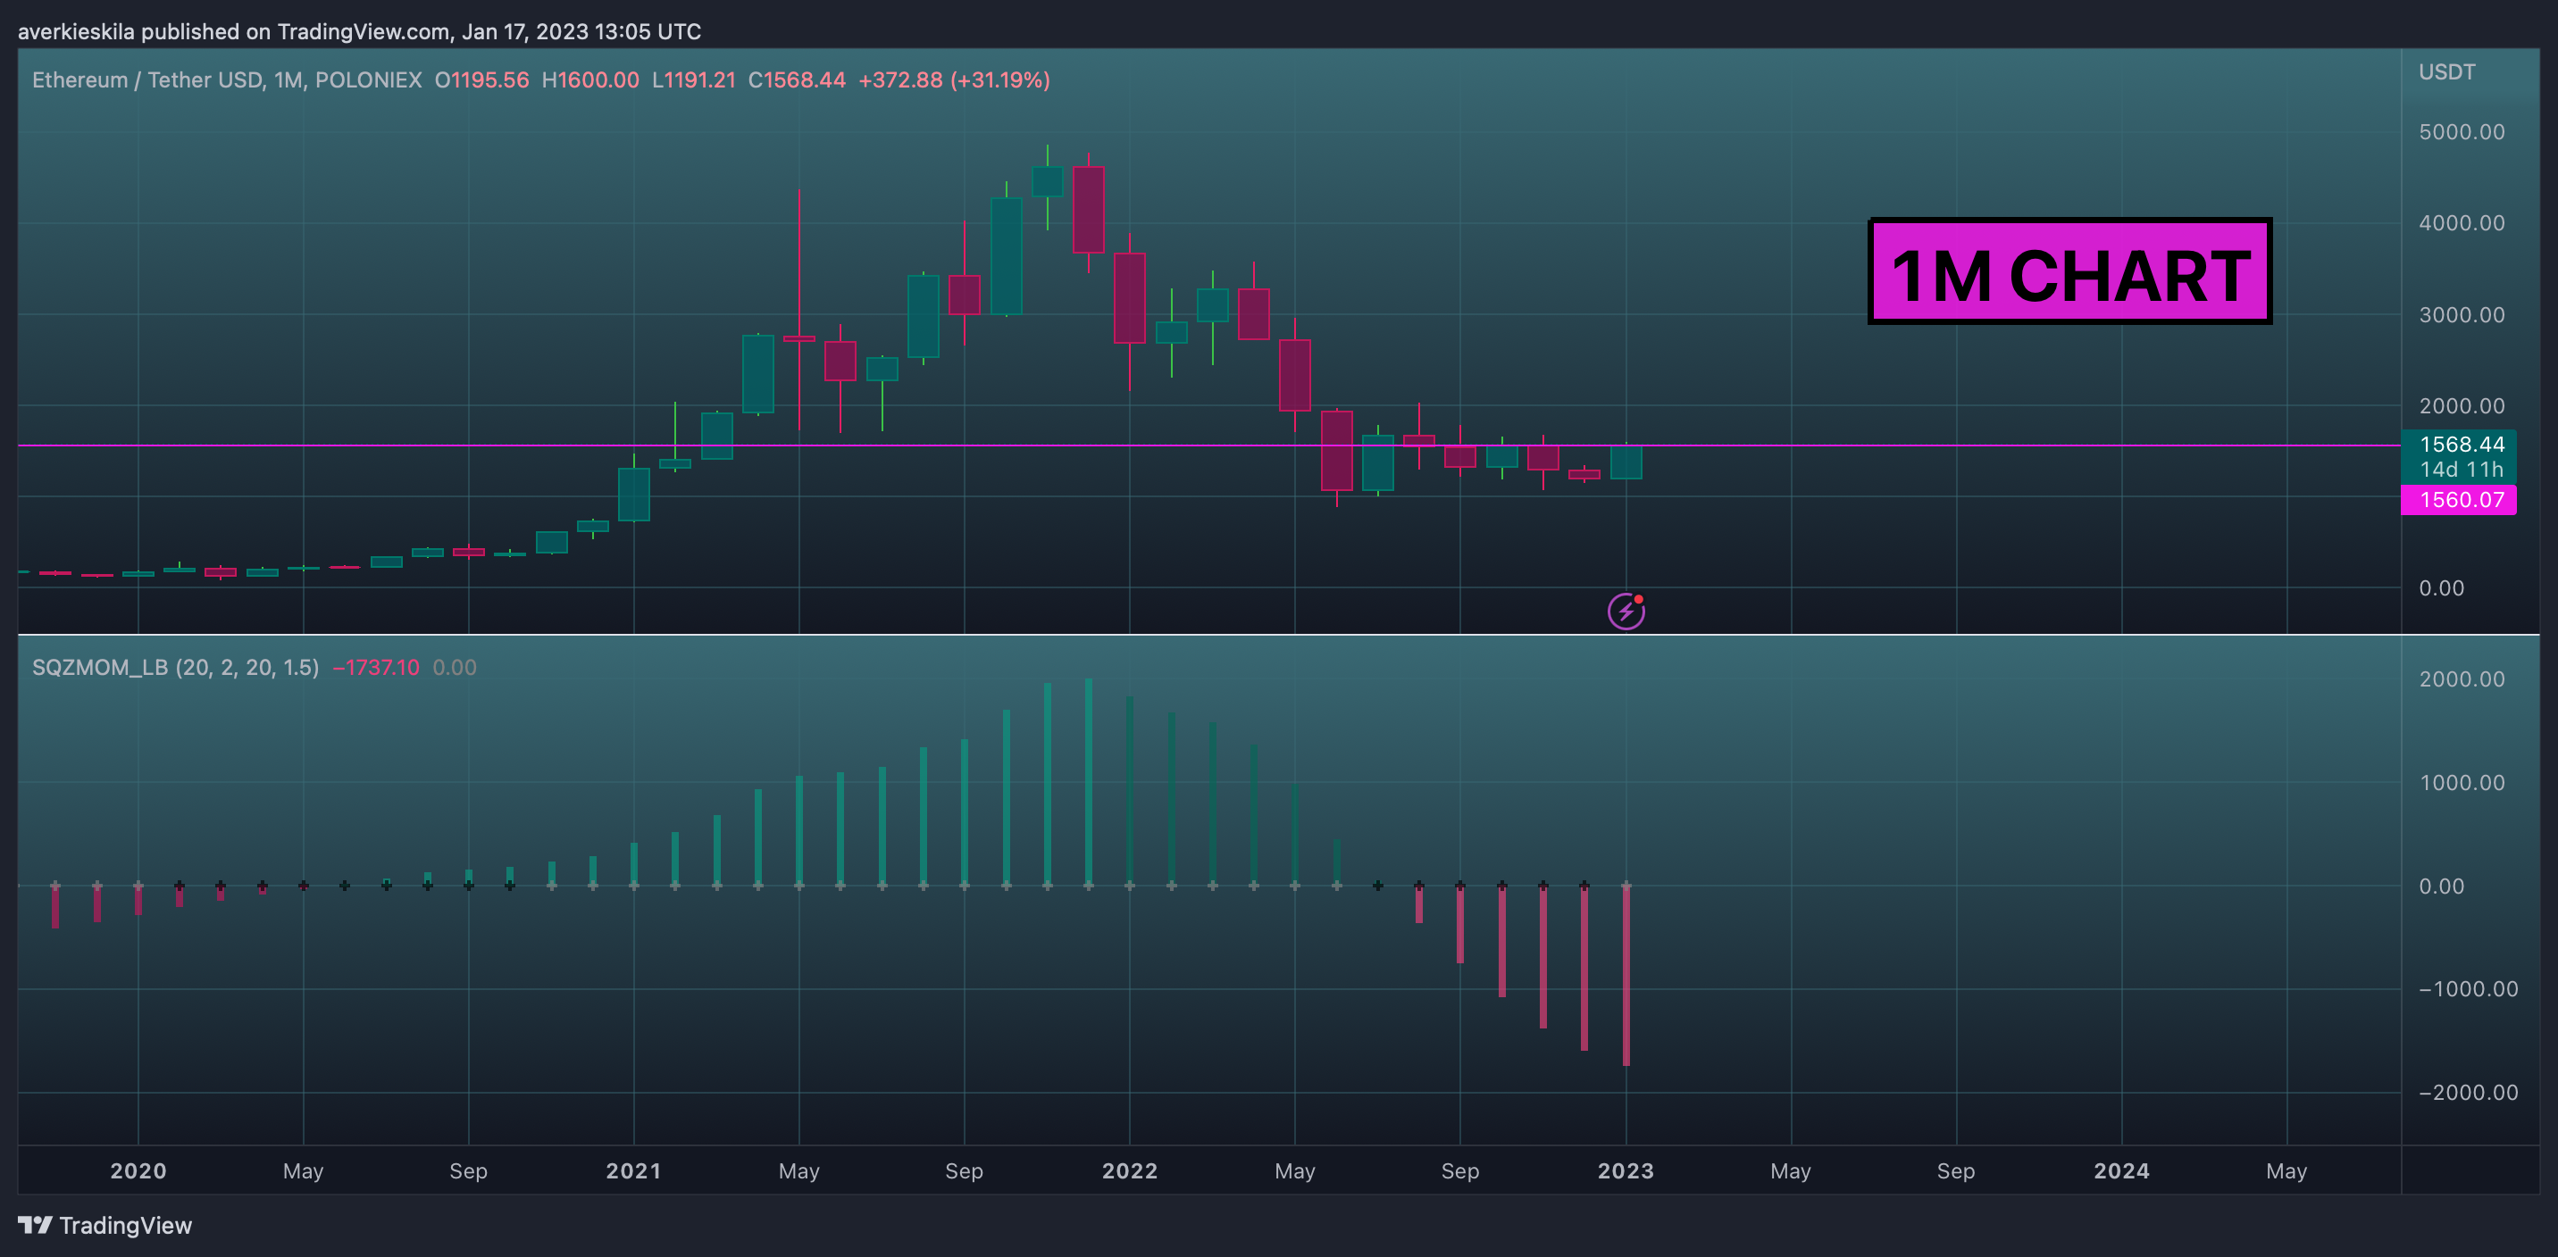Click the change value +372.88 (+31.19%)

click(x=953, y=79)
